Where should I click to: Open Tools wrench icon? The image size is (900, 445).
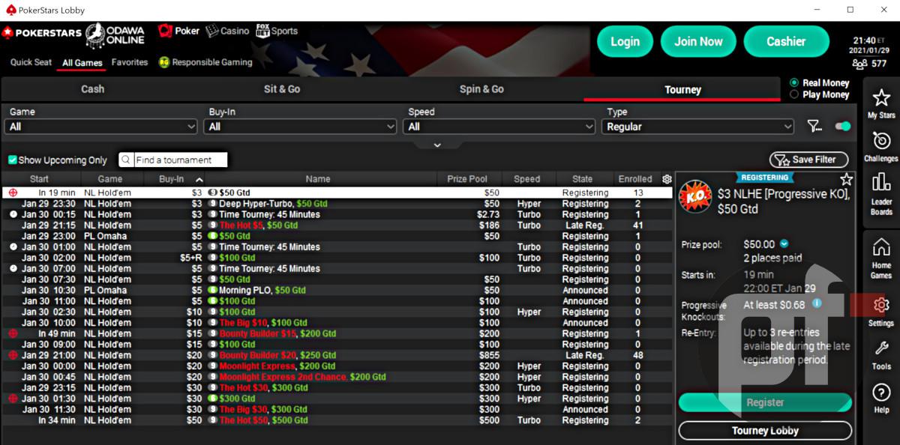881,348
